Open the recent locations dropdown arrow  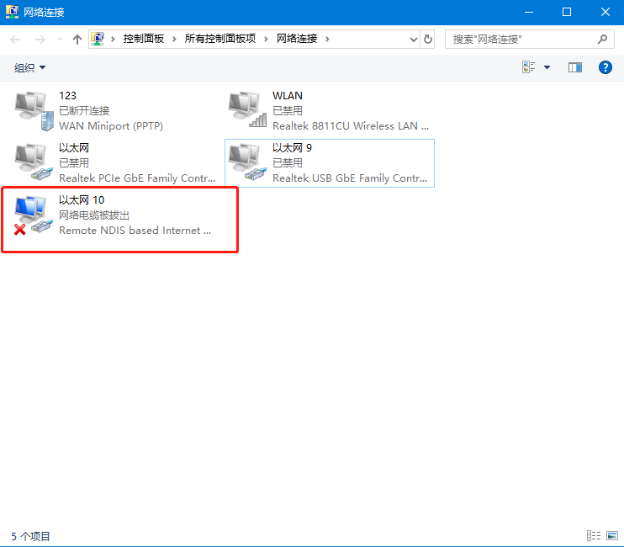[59, 39]
